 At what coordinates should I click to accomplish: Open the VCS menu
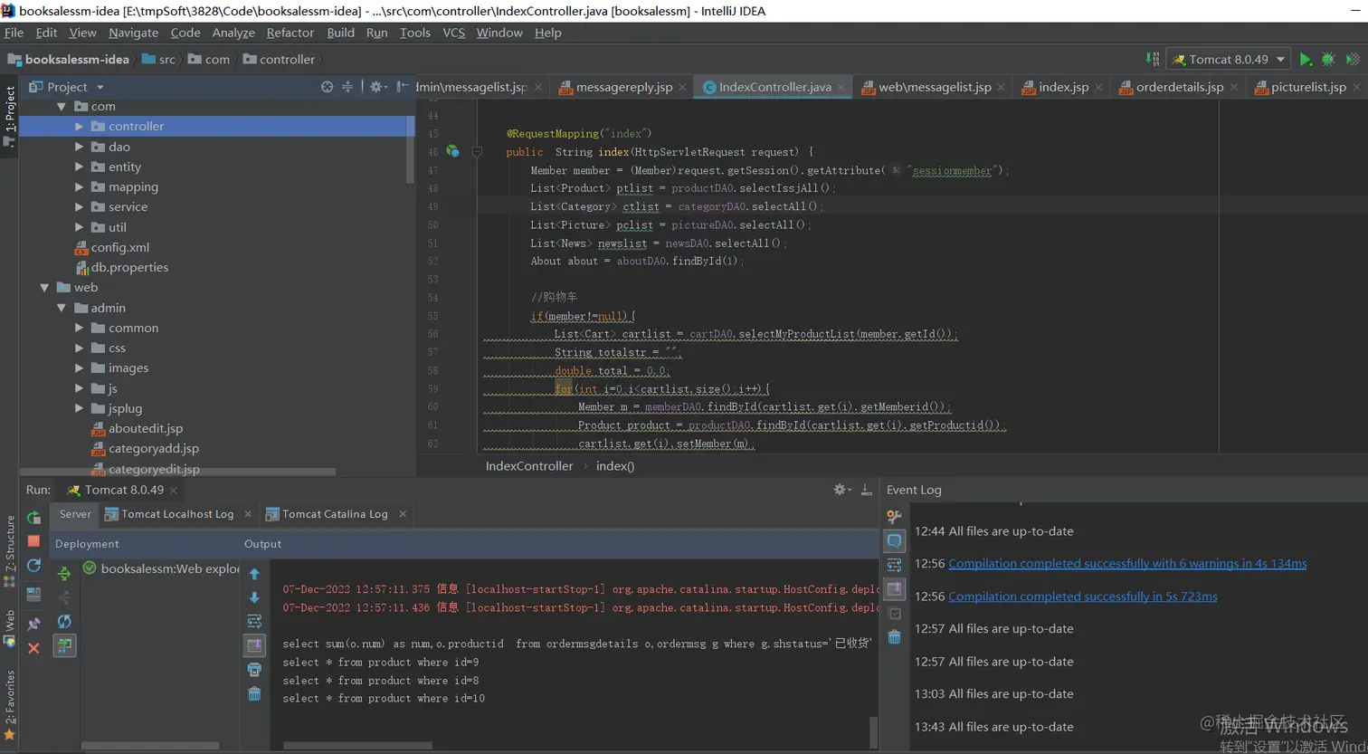point(453,33)
